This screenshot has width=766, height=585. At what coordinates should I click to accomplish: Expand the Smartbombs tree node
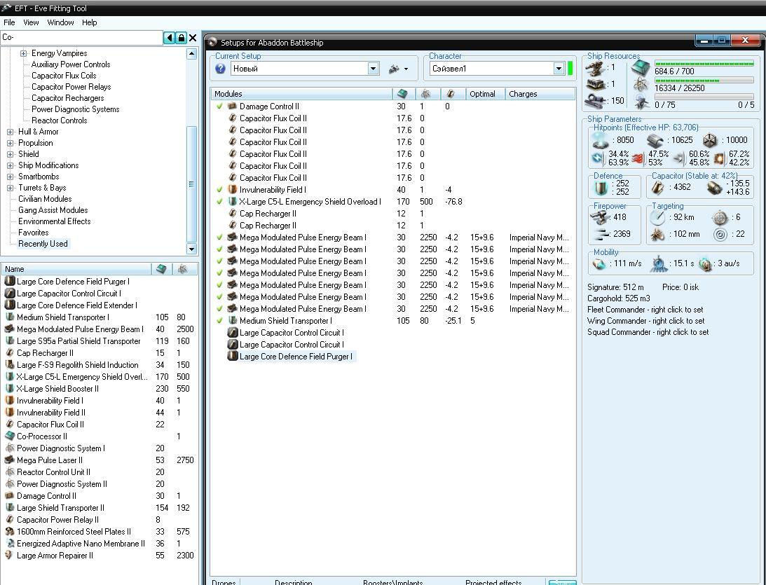[x=11, y=177]
